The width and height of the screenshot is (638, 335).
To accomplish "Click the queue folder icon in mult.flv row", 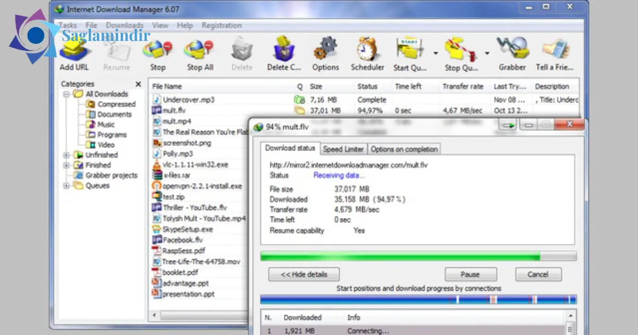I will (299, 111).
